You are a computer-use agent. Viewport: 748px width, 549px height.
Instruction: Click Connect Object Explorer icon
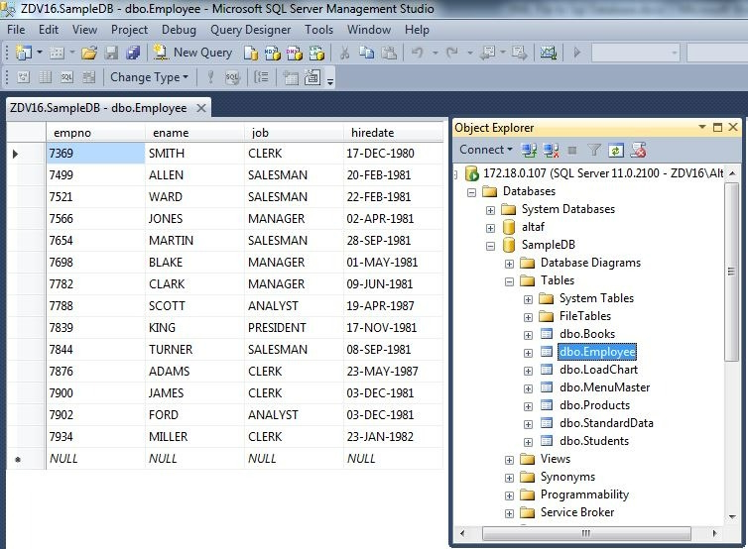coord(529,151)
